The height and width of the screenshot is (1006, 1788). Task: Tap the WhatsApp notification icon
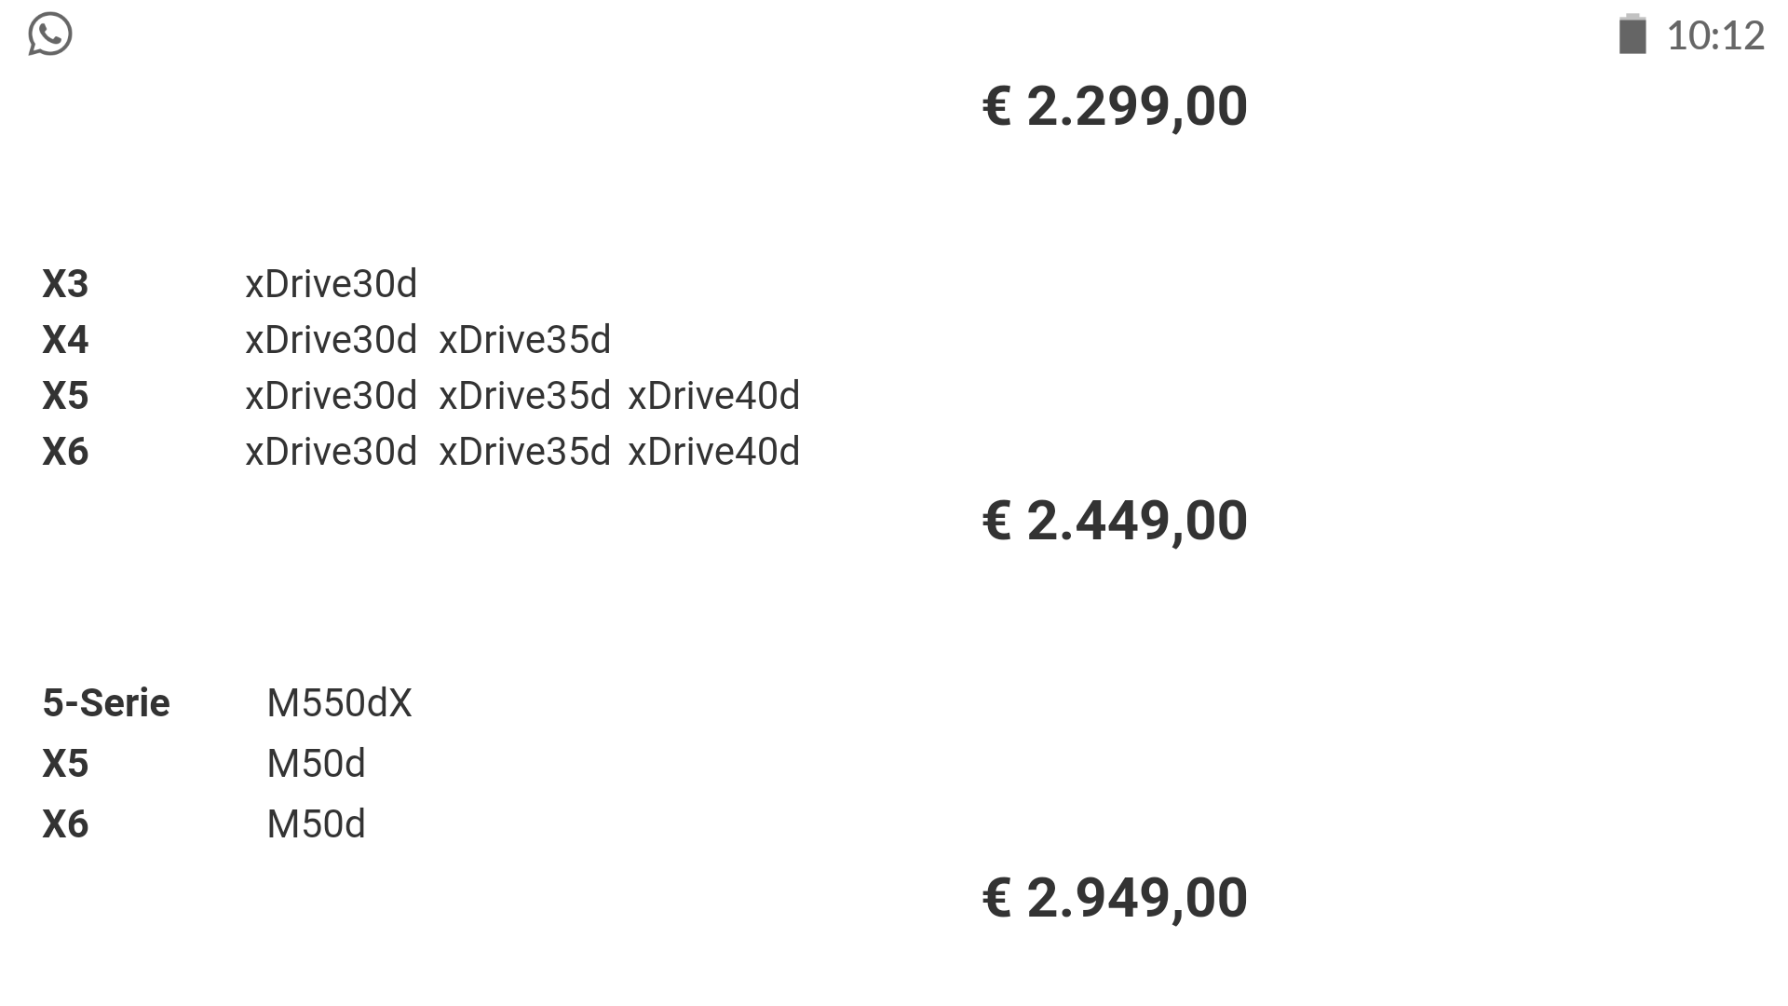coord(50,34)
